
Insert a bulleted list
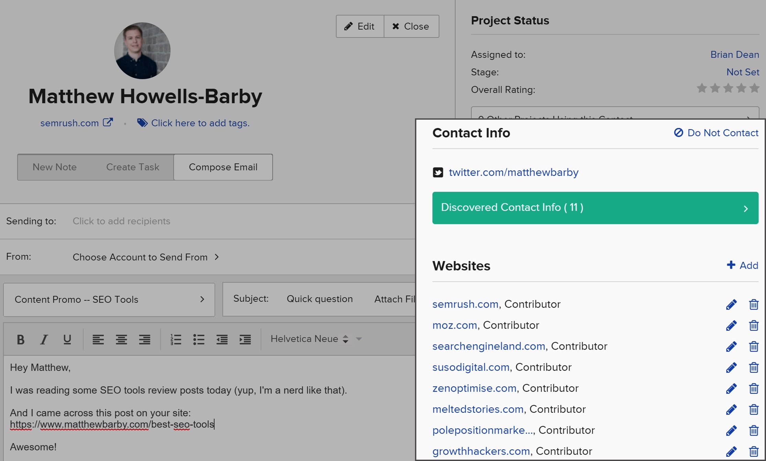(x=199, y=340)
